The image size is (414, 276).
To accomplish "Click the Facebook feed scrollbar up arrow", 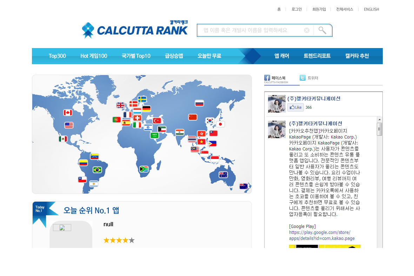I will point(379,120).
